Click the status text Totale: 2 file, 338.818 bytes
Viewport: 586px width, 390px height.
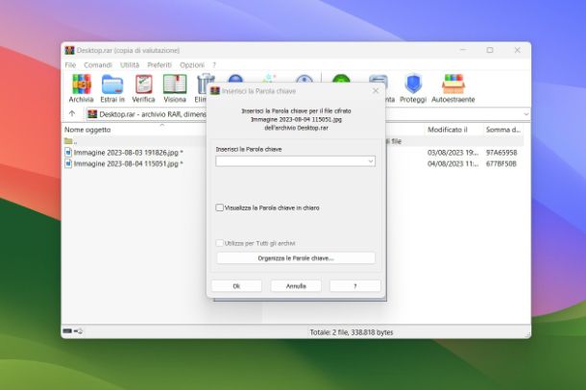coord(352,332)
